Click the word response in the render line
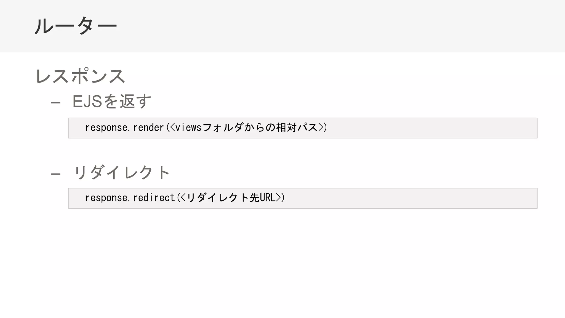 [106, 128]
